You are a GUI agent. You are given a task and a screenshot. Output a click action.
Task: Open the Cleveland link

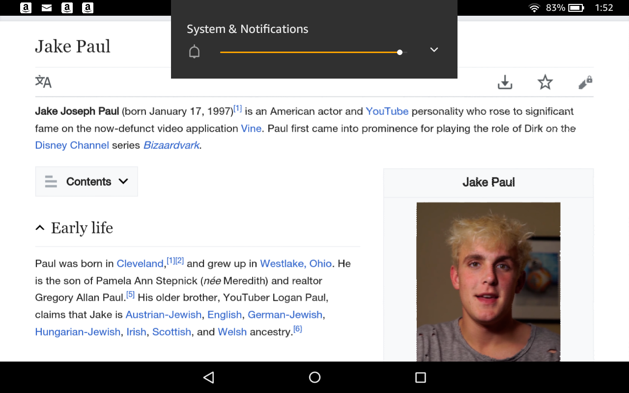(140, 264)
